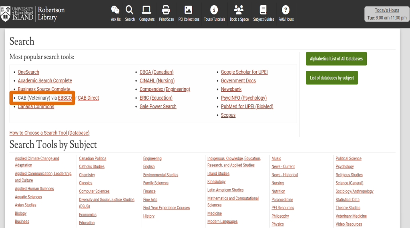The height and width of the screenshot is (228, 410).
Task: Select Chemistry subject link
Action: click(x=87, y=175)
